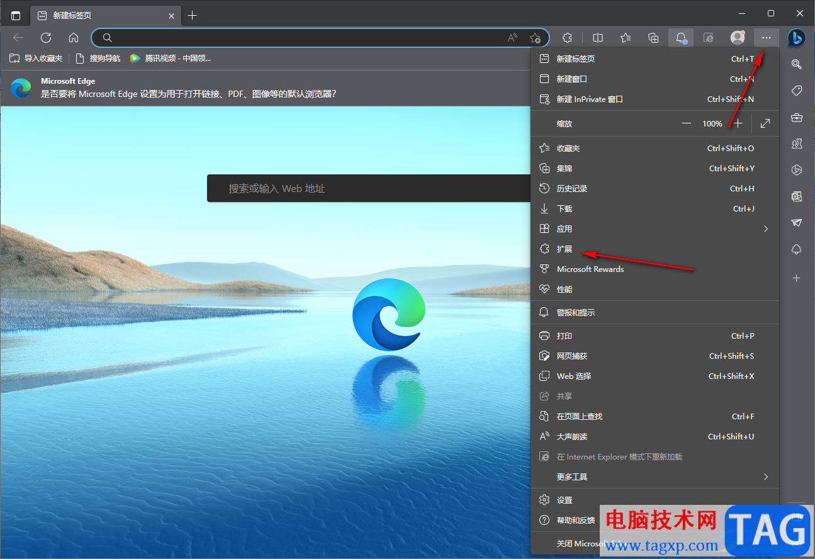Expand the 应用 submenu
This screenshot has width=815, height=559.
(x=655, y=229)
